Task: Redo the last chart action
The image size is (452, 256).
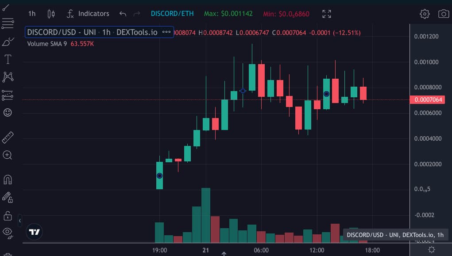Action: click(x=137, y=14)
